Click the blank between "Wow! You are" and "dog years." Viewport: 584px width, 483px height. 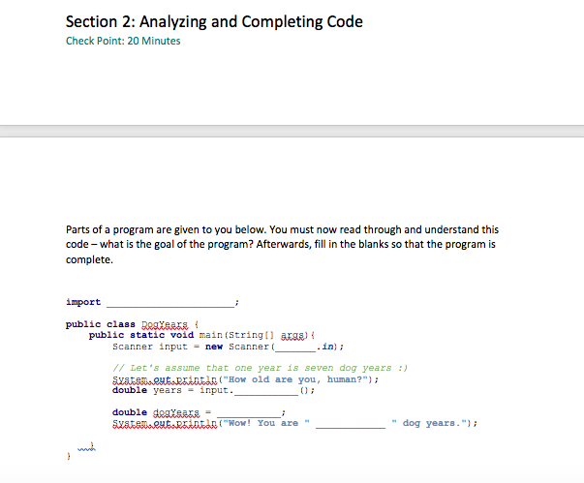pyautogui.click(x=351, y=423)
